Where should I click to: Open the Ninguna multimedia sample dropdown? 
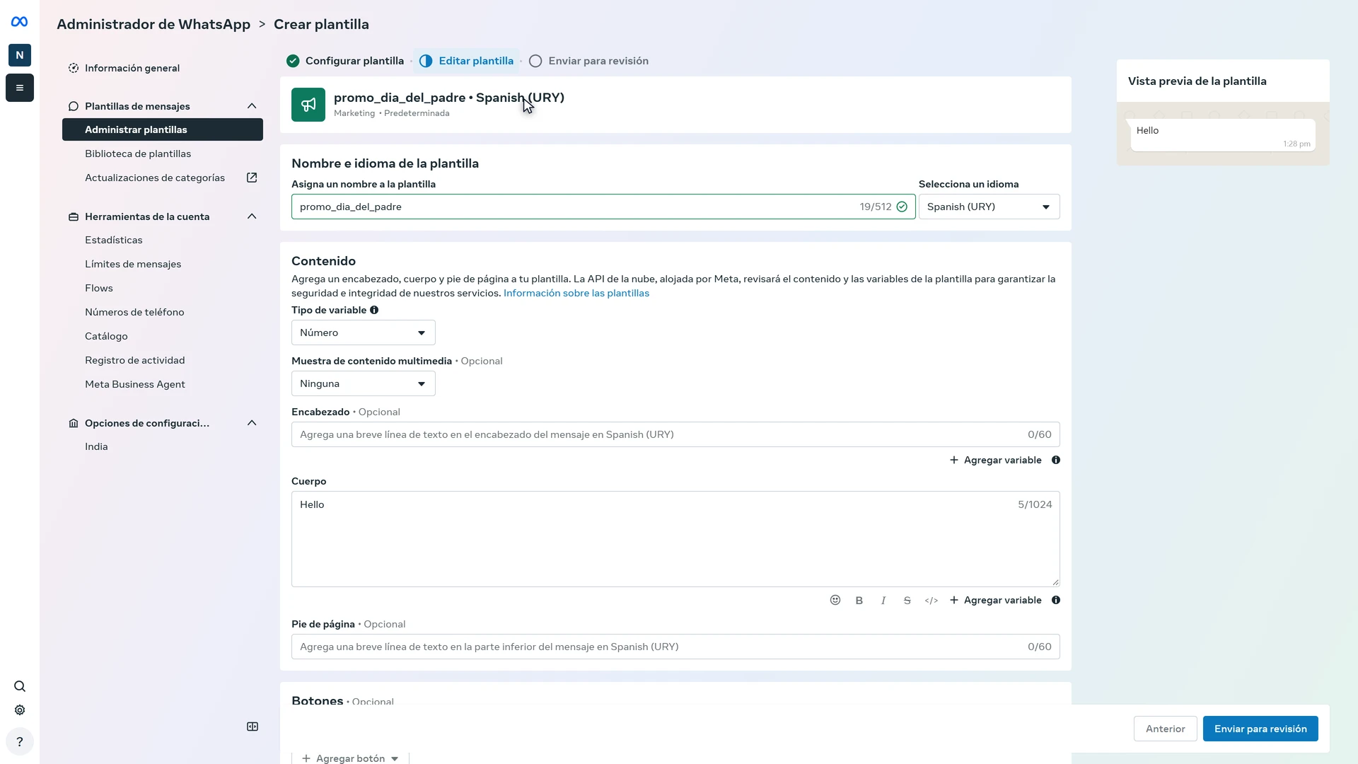pyautogui.click(x=364, y=383)
